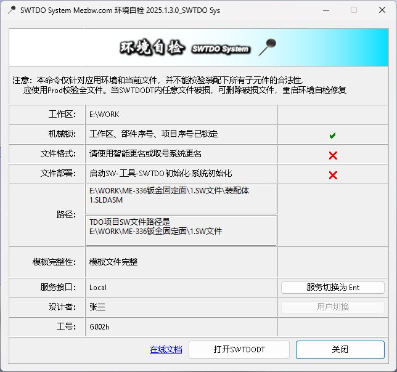
Task: Click the red X beside 文件部署
Action: coord(333,175)
